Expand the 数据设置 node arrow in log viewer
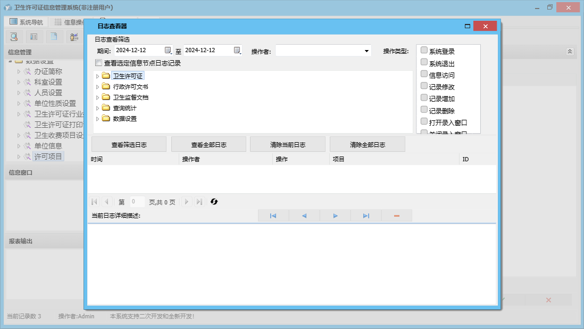Image resolution: width=584 pixels, height=329 pixels. coord(97,119)
